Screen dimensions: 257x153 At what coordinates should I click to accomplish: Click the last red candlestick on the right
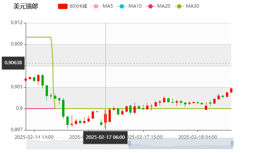[231, 90]
